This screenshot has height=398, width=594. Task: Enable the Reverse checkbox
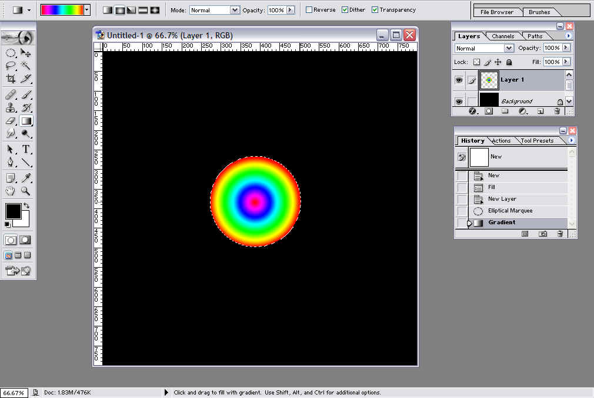(x=309, y=10)
